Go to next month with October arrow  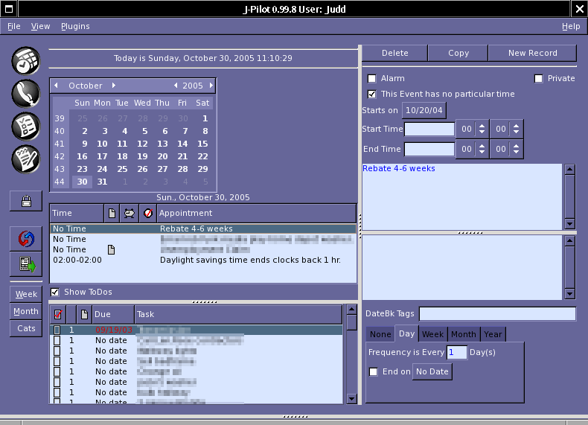coord(114,86)
